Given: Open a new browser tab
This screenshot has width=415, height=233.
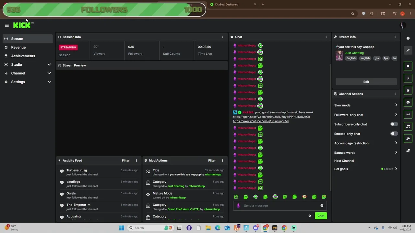Looking at the screenshot, I should tap(263, 5).
